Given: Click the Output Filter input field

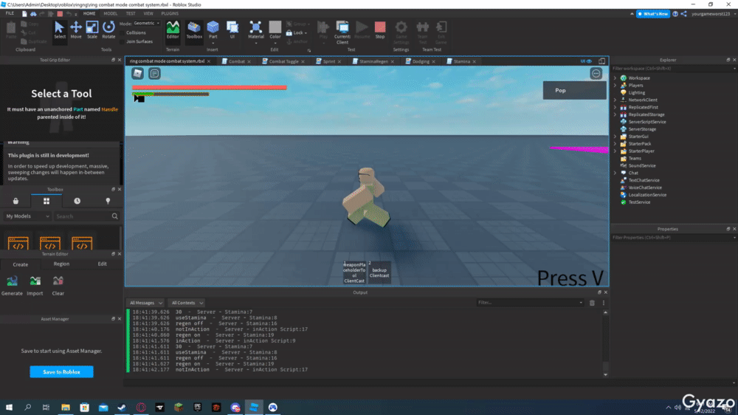Looking at the screenshot, I should coord(529,303).
